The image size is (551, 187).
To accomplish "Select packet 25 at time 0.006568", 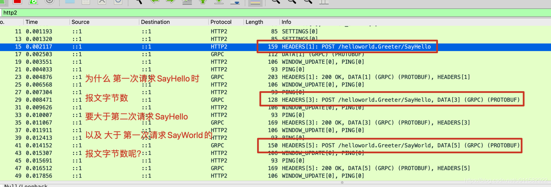I will click(x=275, y=85).
